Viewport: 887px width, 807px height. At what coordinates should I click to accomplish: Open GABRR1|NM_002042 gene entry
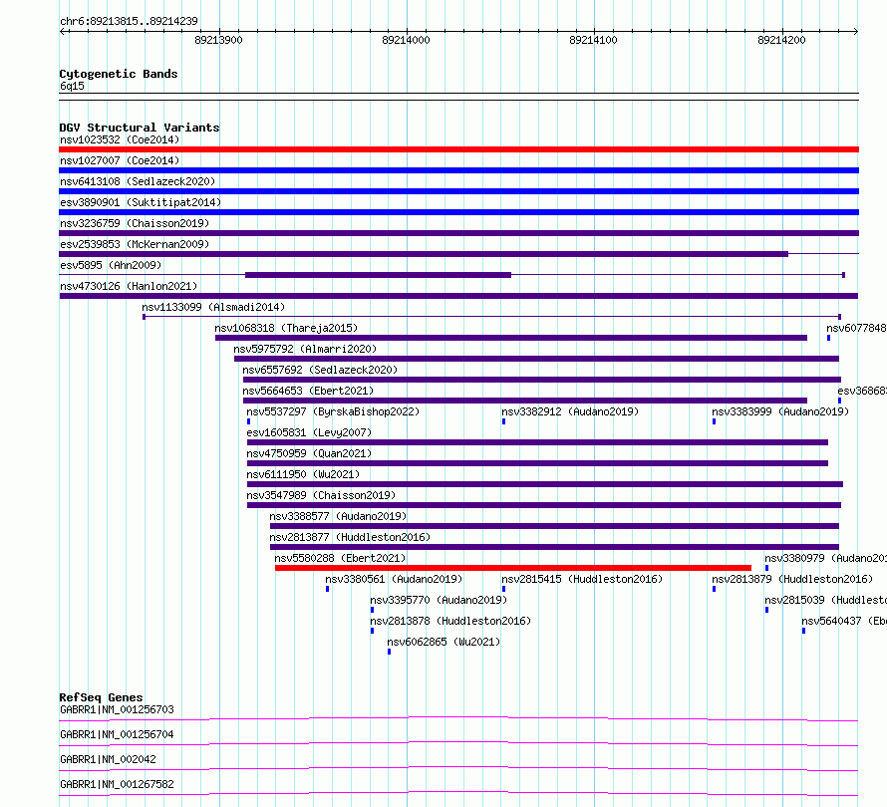pos(108,759)
